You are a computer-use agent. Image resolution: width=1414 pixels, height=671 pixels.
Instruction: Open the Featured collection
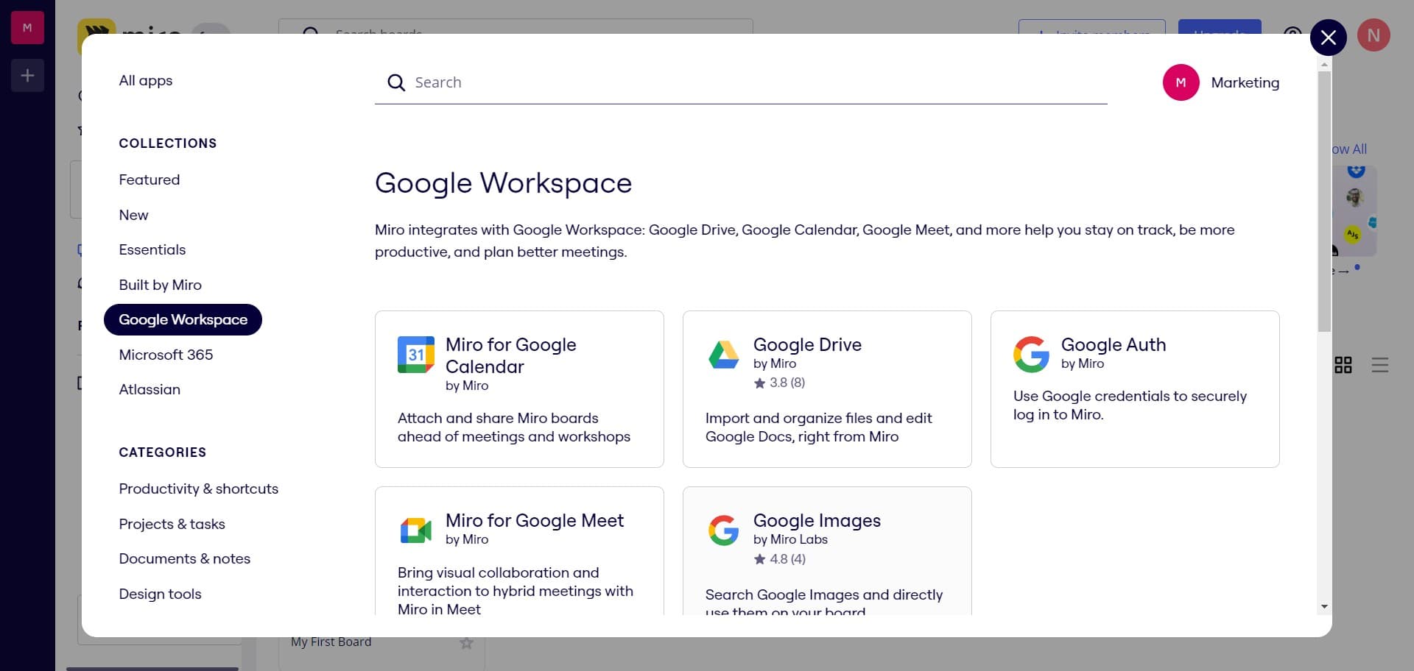[150, 180]
